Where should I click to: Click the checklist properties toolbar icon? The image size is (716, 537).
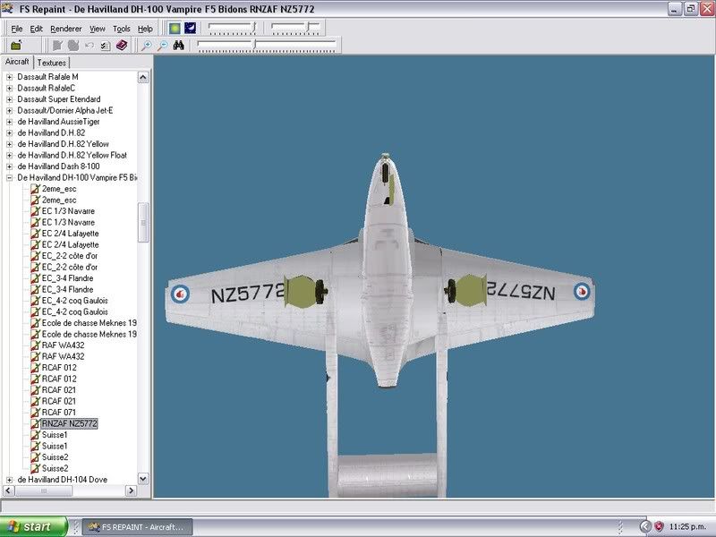coord(105,45)
